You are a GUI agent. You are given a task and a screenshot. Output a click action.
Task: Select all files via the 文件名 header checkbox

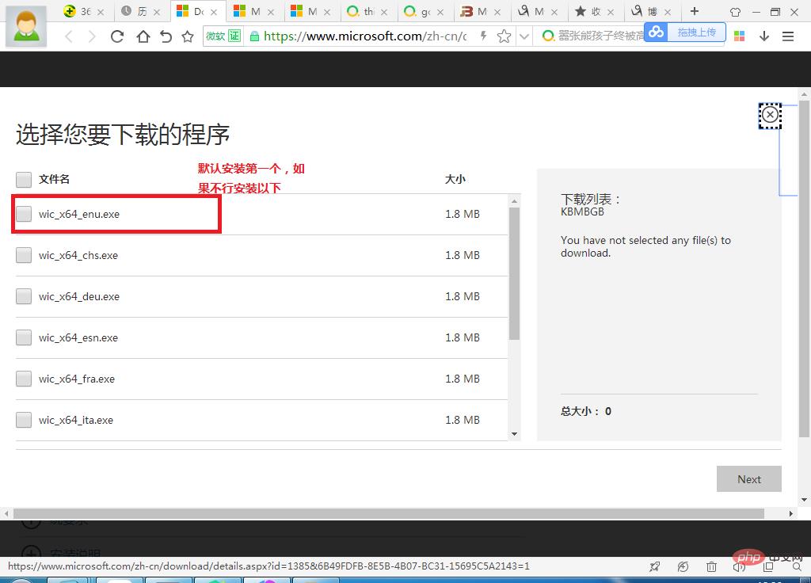point(24,179)
